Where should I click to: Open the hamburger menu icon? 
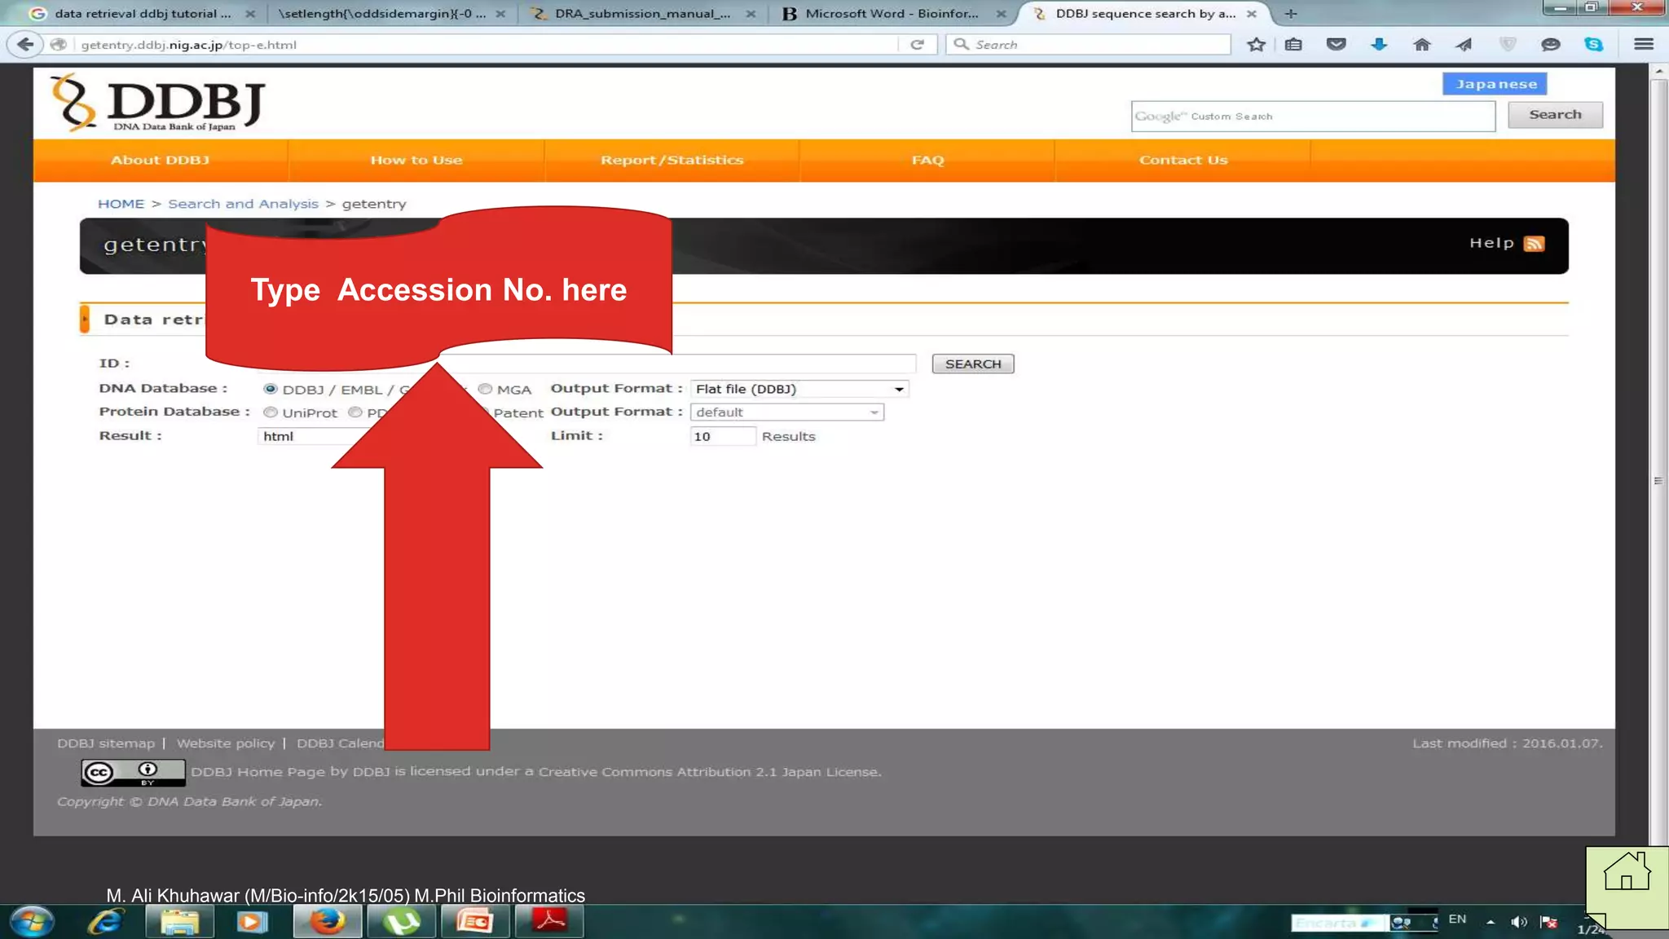1643,45
